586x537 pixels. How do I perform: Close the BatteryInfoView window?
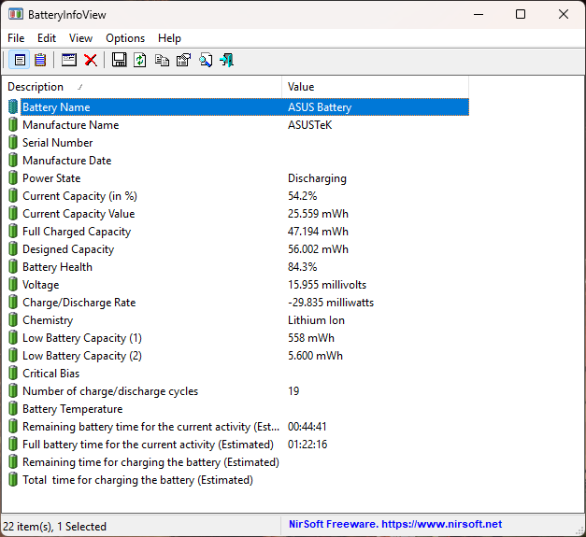tap(564, 14)
